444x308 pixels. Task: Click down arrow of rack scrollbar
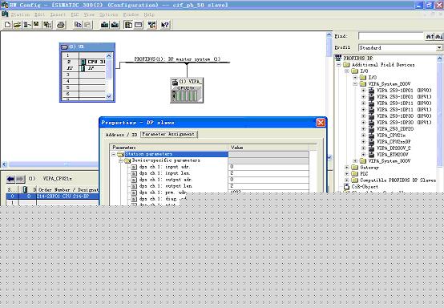pyautogui.click(x=109, y=96)
